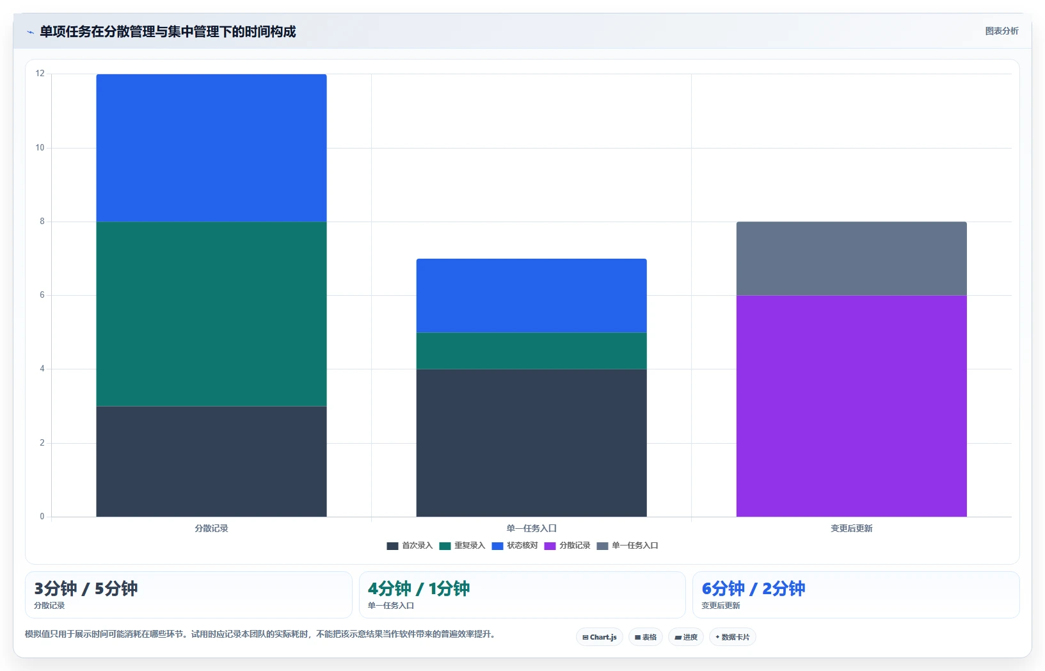Click the footnote starting with 模拟值只用于展示

259,635
